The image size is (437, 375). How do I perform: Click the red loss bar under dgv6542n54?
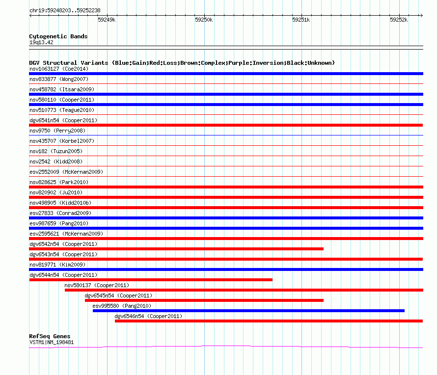coord(176,249)
